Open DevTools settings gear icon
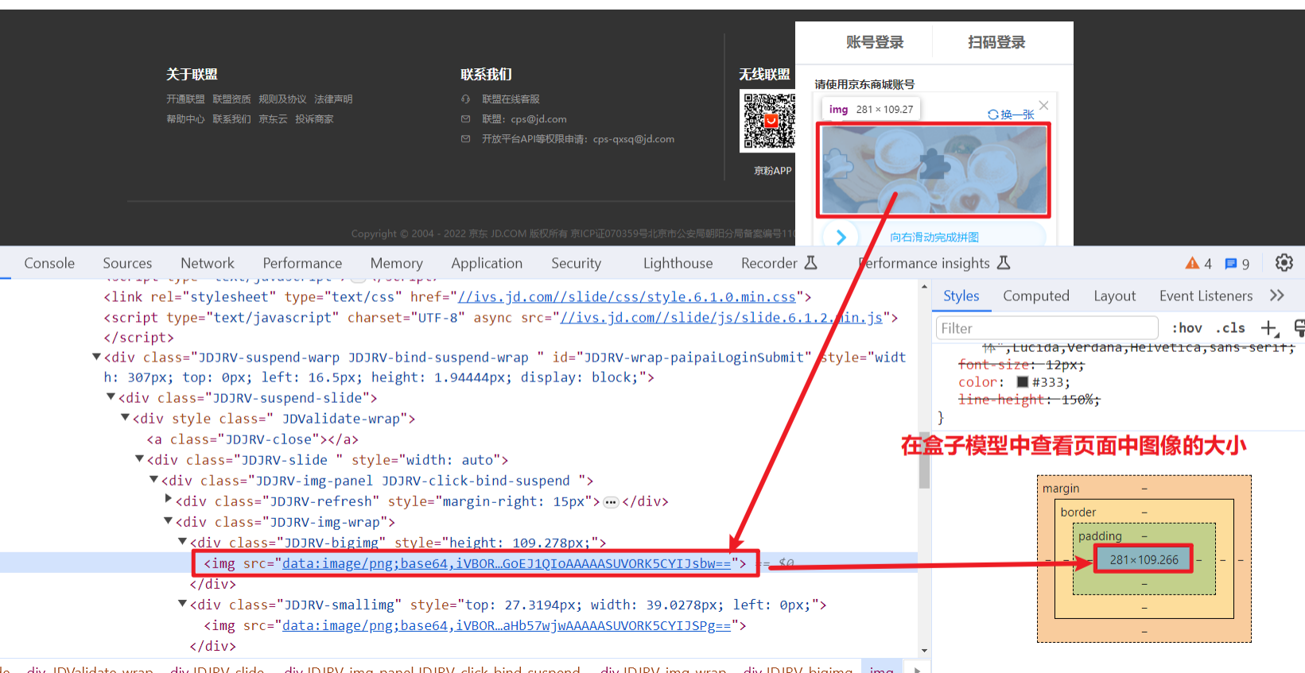 click(1284, 263)
